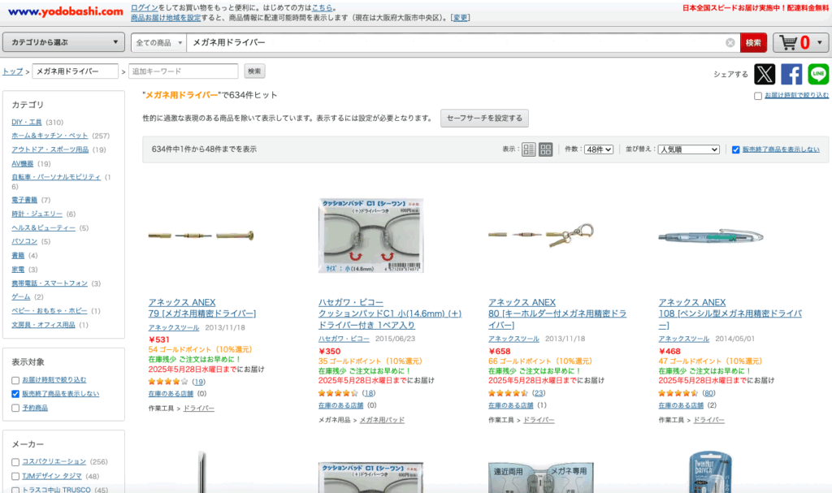Share the page on X
This screenshot has width=832, height=493.
[x=764, y=74]
